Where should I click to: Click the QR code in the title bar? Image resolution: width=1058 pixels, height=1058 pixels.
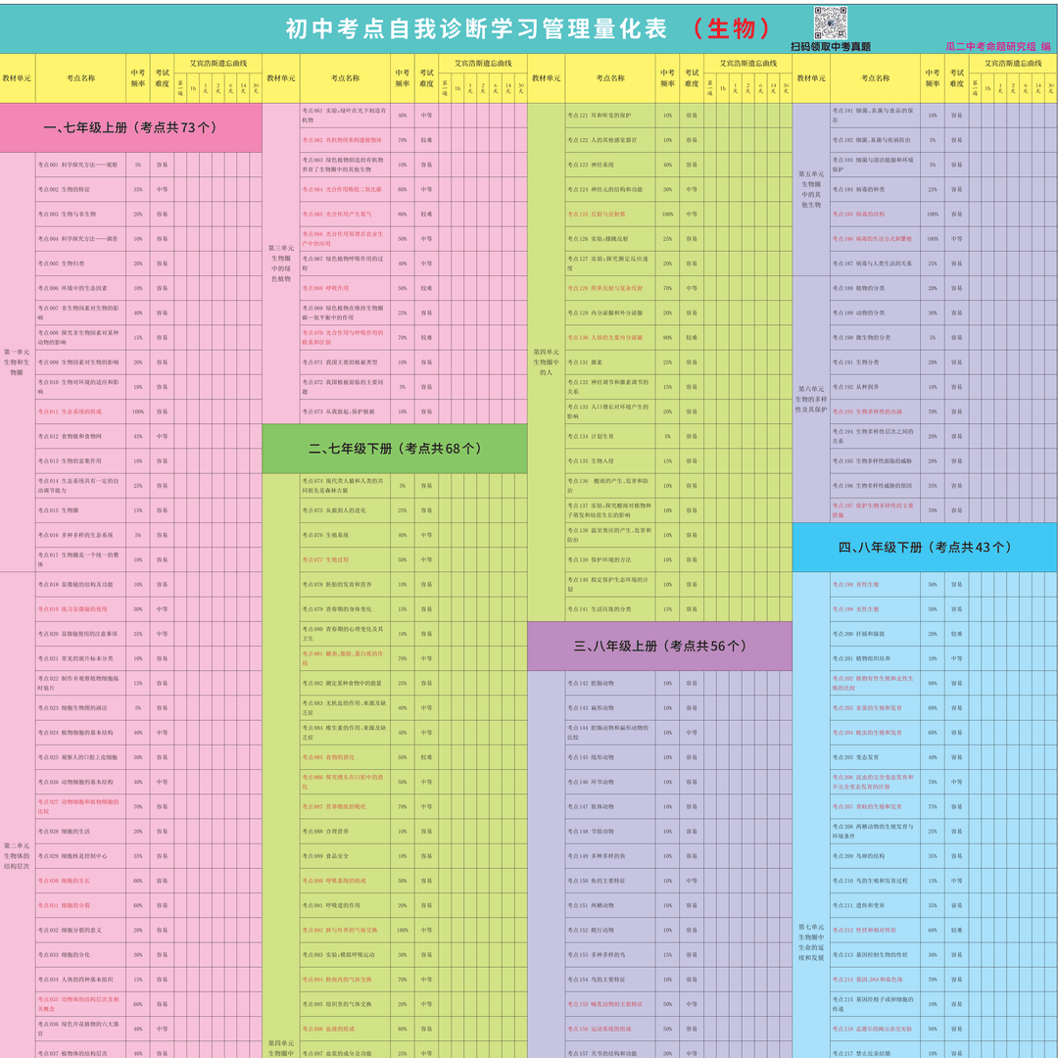pyautogui.click(x=830, y=23)
